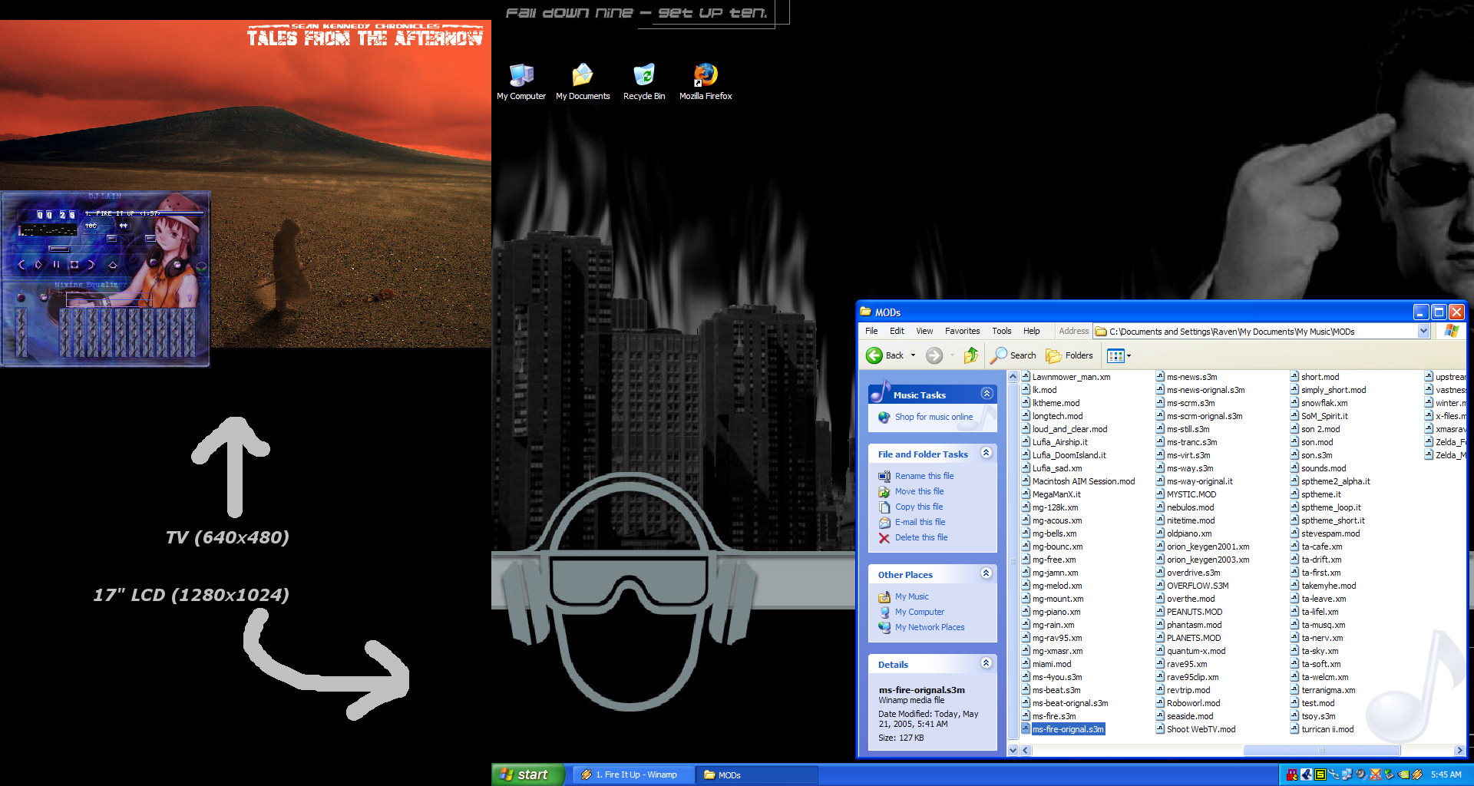Skip to next track in Winamp
Image resolution: width=1474 pixels, height=786 pixels.
[91, 265]
